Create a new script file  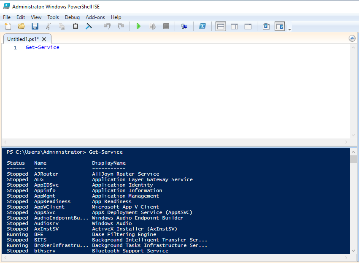pyautogui.click(x=8, y=26)
